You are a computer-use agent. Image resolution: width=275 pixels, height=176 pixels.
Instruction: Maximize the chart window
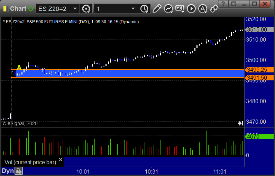point(255,4)
